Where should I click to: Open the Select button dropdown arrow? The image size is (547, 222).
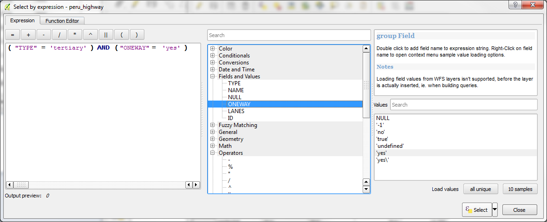[x=495, y=209]
